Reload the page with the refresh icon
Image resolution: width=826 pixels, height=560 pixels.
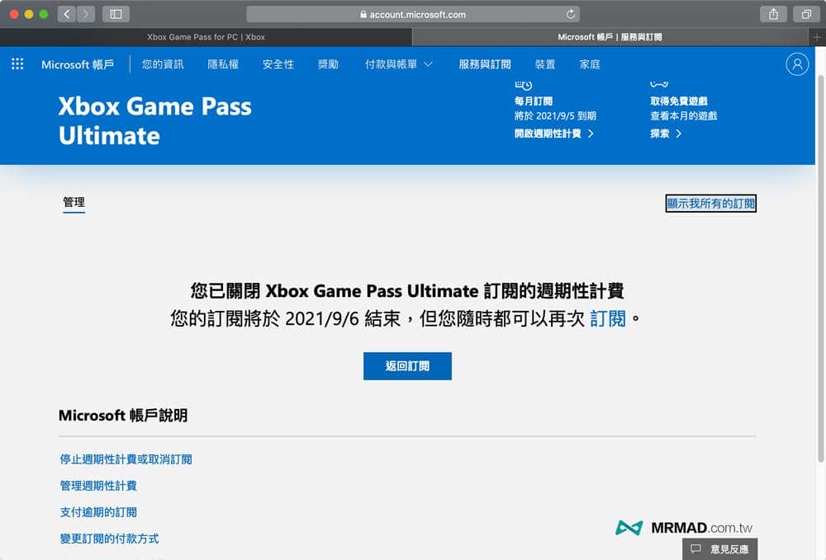[571, 14]
